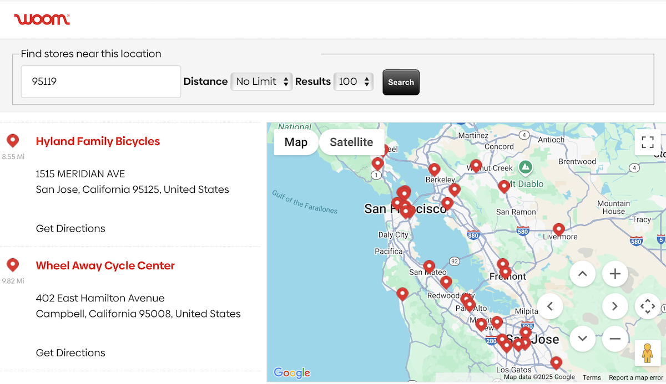Pan the map up
The height and width of the screenshot is (384, 666).
pyautogui.click(x=582, y=274)
